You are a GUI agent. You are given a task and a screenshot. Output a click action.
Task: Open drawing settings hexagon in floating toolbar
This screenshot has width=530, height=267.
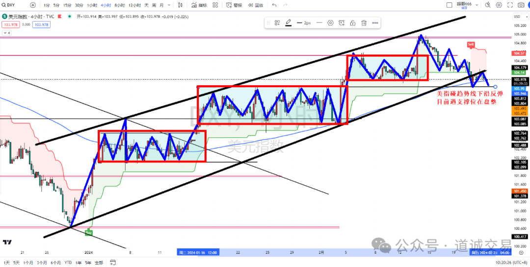click(330, 23)
